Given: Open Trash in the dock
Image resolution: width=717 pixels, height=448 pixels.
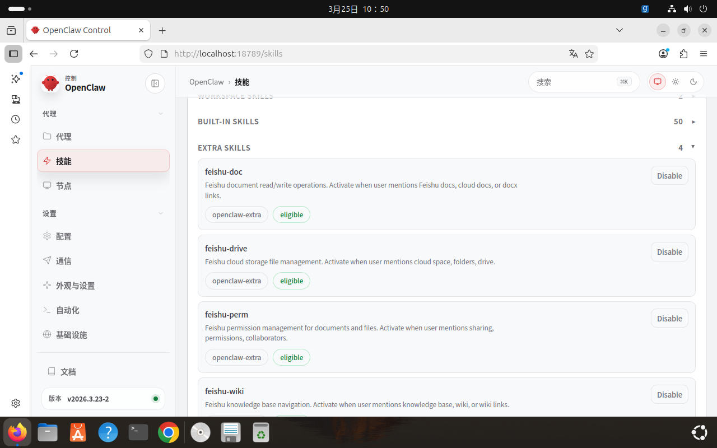Looking at the screenshot, I should tap(260, 432).
